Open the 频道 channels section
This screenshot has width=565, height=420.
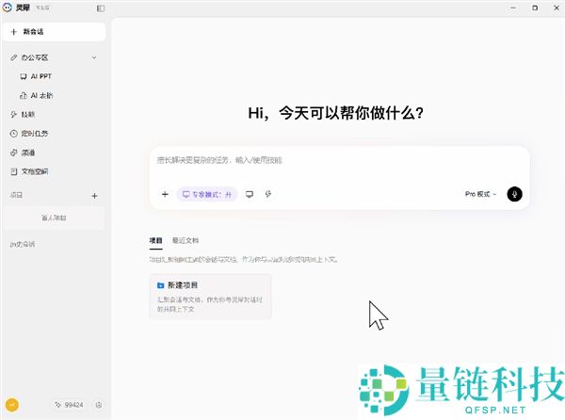point(23,153)
